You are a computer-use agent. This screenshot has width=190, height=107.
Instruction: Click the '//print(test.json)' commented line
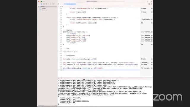71,52
